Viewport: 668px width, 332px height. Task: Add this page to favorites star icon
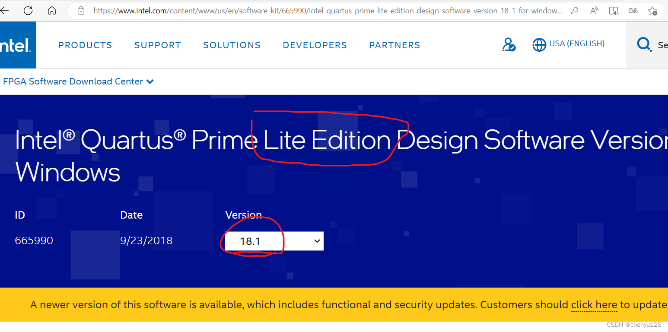[x=652, y=11]
